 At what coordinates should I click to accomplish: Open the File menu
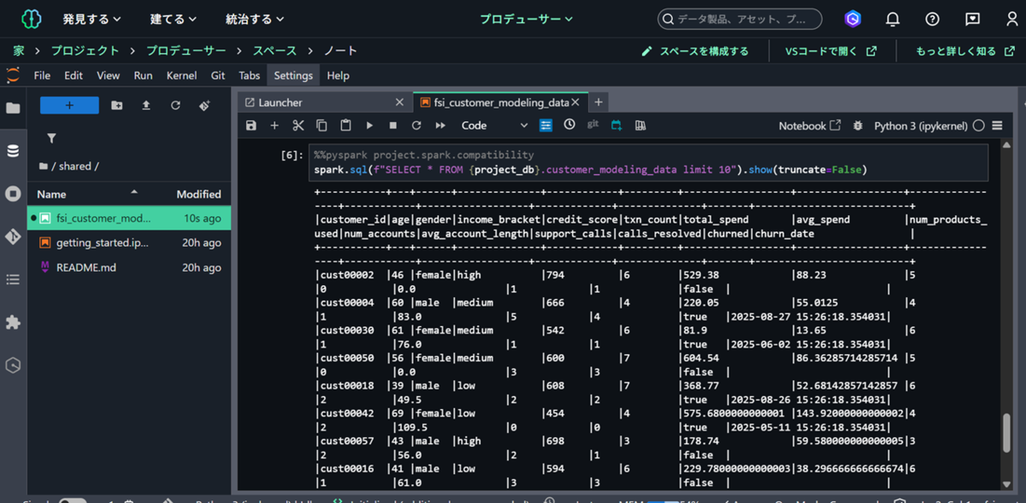42,75
